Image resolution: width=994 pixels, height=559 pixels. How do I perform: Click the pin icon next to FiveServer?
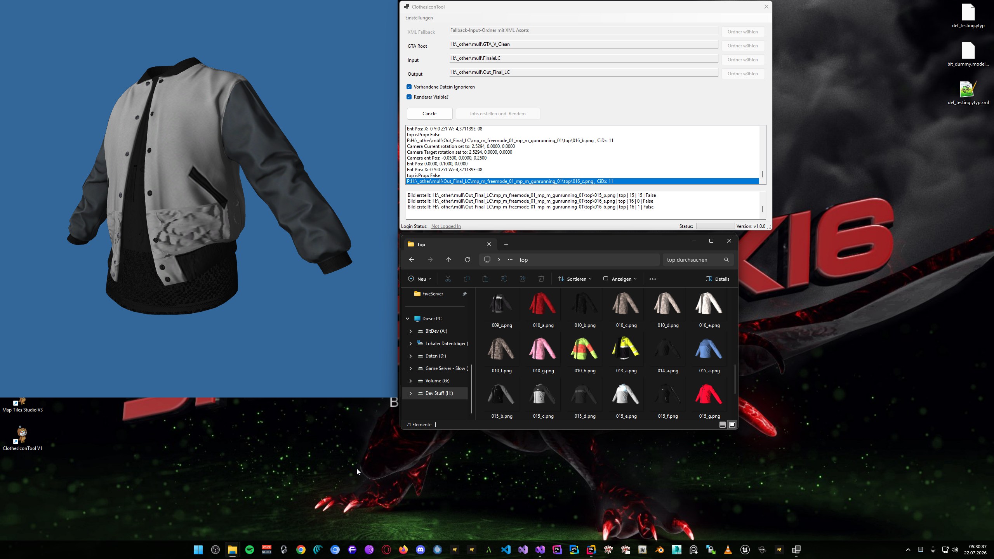tap(464, 294)
